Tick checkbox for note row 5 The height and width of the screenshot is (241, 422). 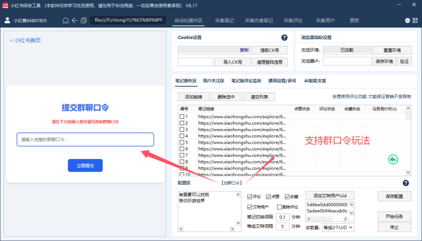[182, 143]
